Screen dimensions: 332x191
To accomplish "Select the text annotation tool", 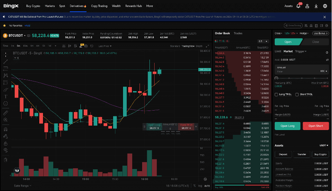I will 6,97.
